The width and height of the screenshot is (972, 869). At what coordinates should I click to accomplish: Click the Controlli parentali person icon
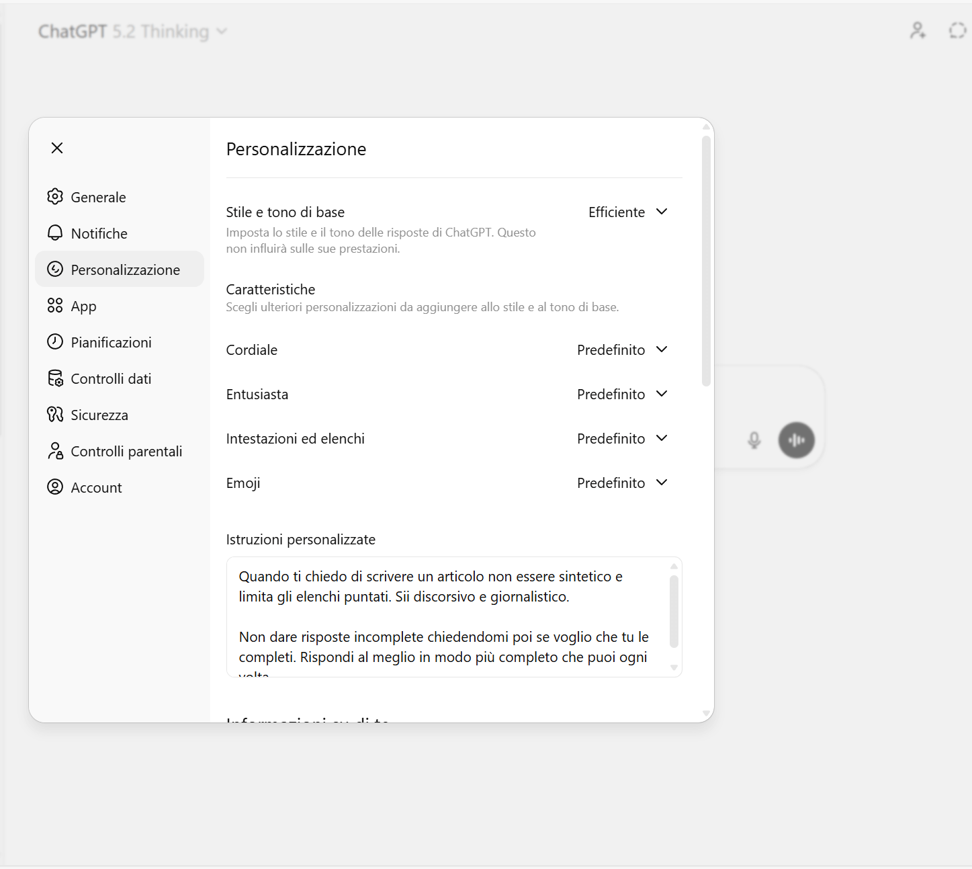click(55, 451)
